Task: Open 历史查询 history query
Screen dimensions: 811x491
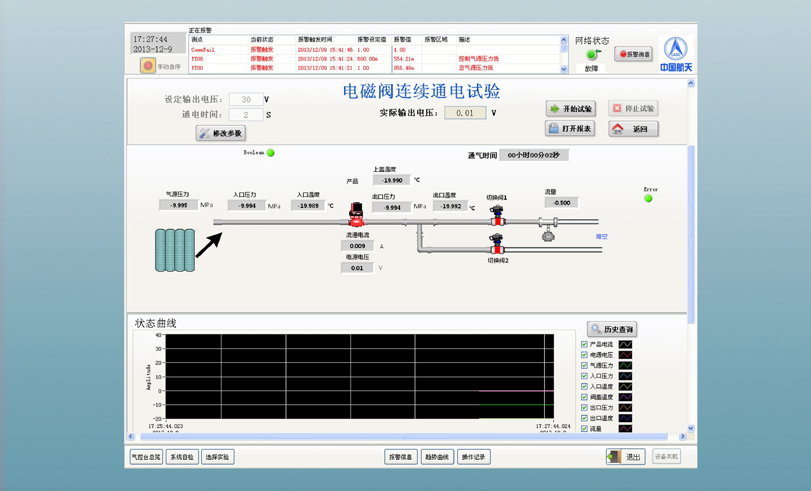Action: [x=612, y=329]
